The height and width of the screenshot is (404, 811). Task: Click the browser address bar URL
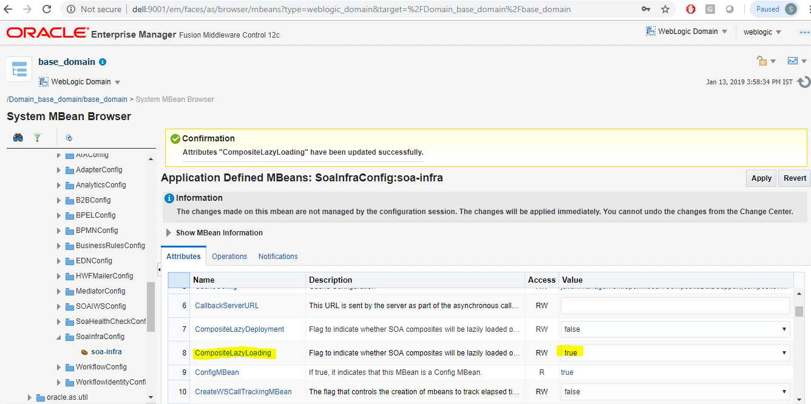[351, 9]
